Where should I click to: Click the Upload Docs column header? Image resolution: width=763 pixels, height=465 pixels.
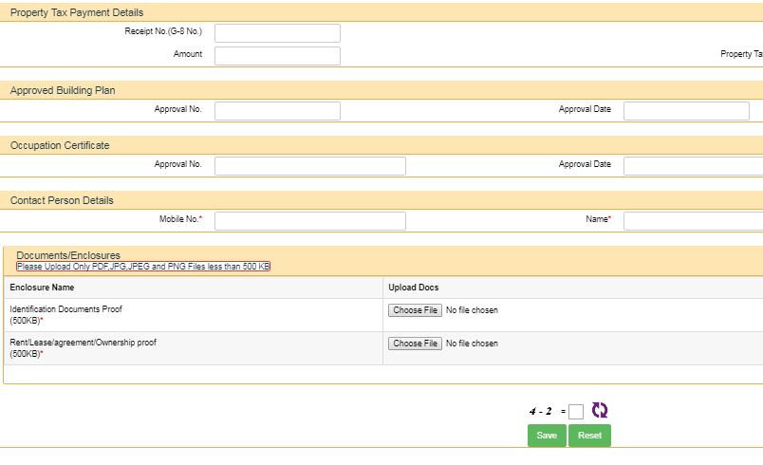coord(414,288)
